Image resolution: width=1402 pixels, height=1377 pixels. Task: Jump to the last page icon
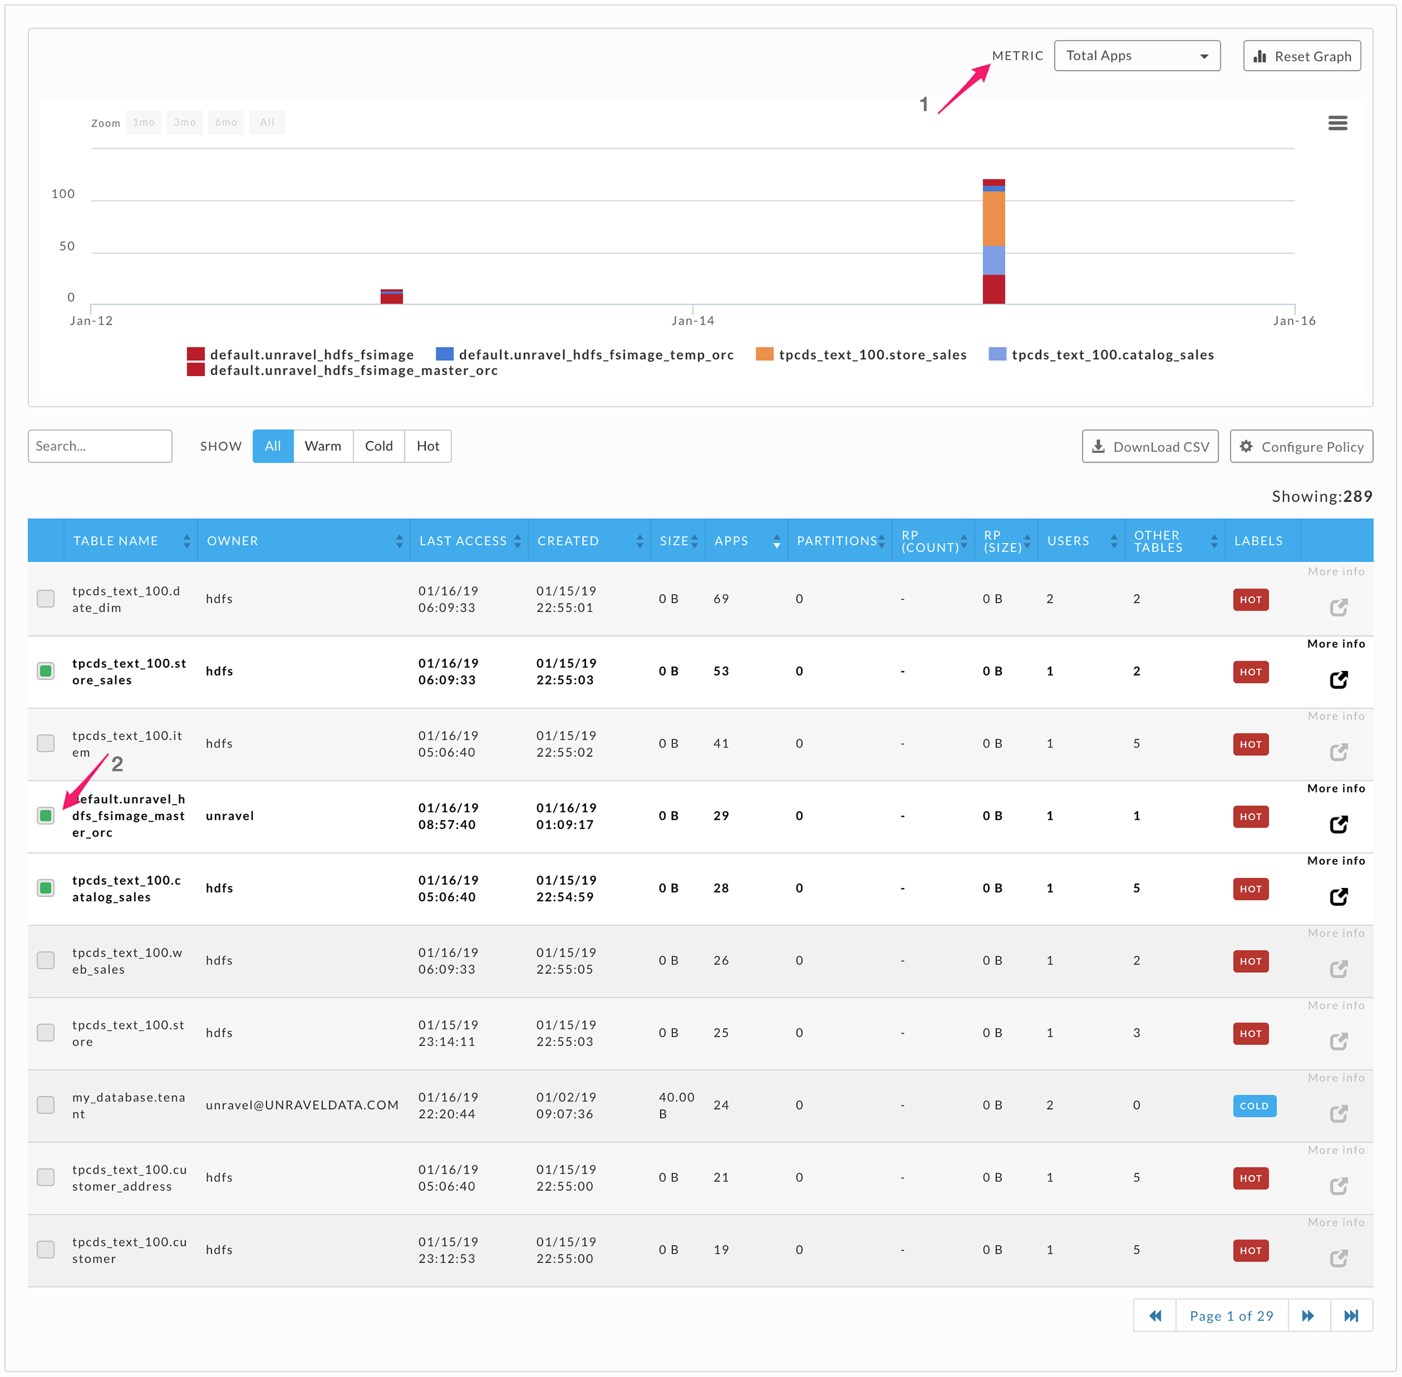tap(1350, 1316)
